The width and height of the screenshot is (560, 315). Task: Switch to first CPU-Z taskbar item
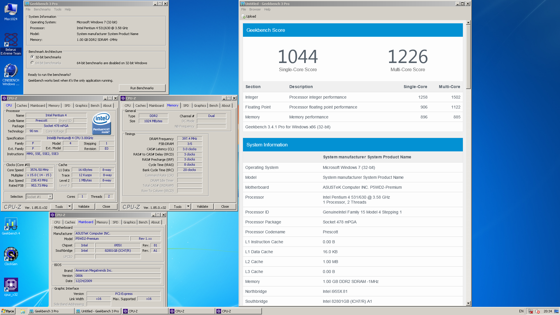[x=145, y=311]
